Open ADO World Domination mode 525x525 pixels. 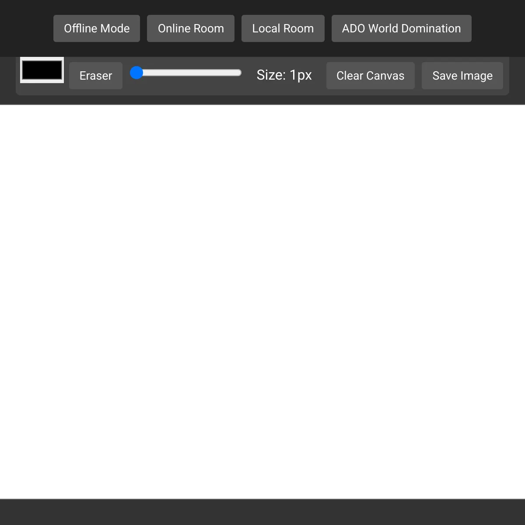402,28
